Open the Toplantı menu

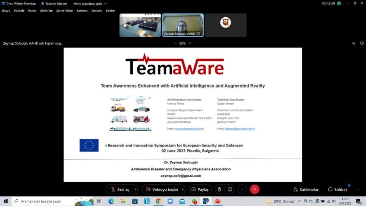(97, 11)
